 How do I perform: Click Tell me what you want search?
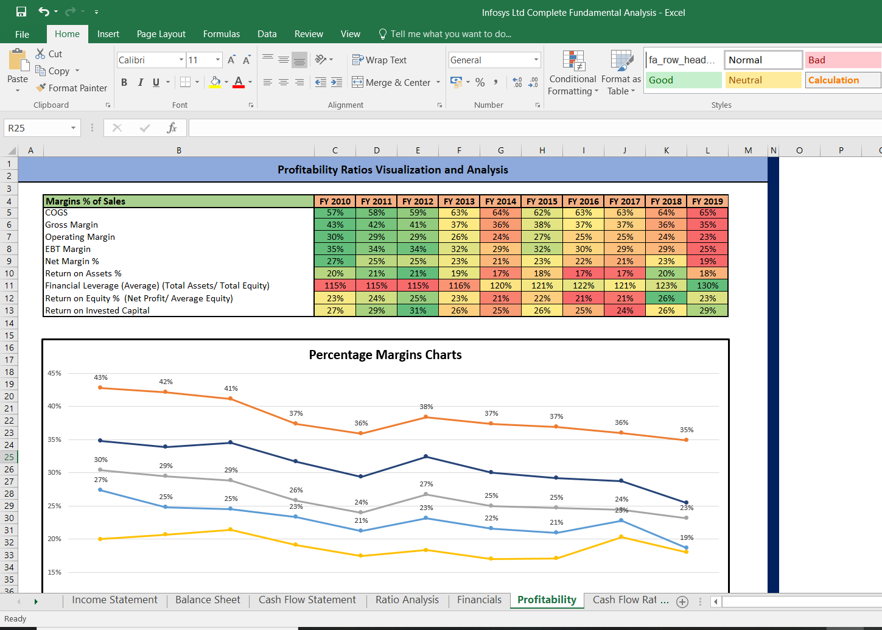(445, 34)
